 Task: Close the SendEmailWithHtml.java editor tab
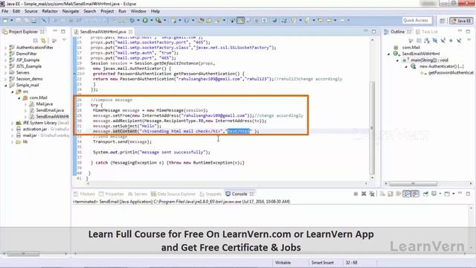pyautogui.click(x=131, y=31)
